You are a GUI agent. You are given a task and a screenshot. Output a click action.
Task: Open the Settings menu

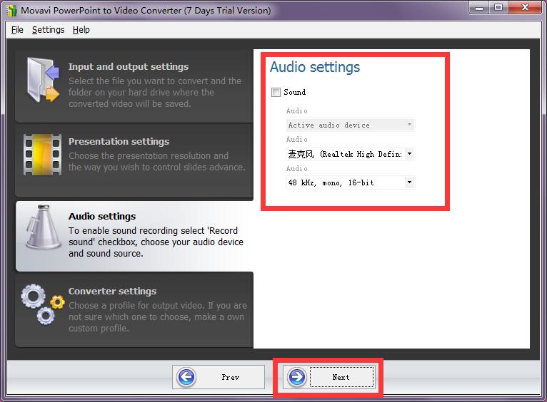pyautogui.click(x=48, y=30)
